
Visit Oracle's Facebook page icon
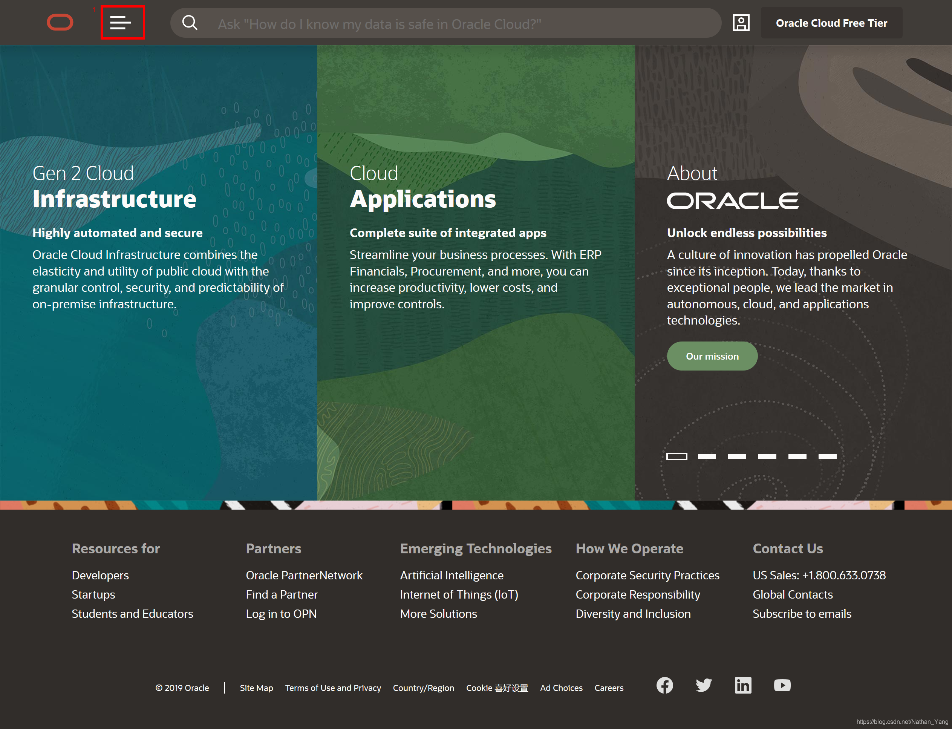(664, 685)
